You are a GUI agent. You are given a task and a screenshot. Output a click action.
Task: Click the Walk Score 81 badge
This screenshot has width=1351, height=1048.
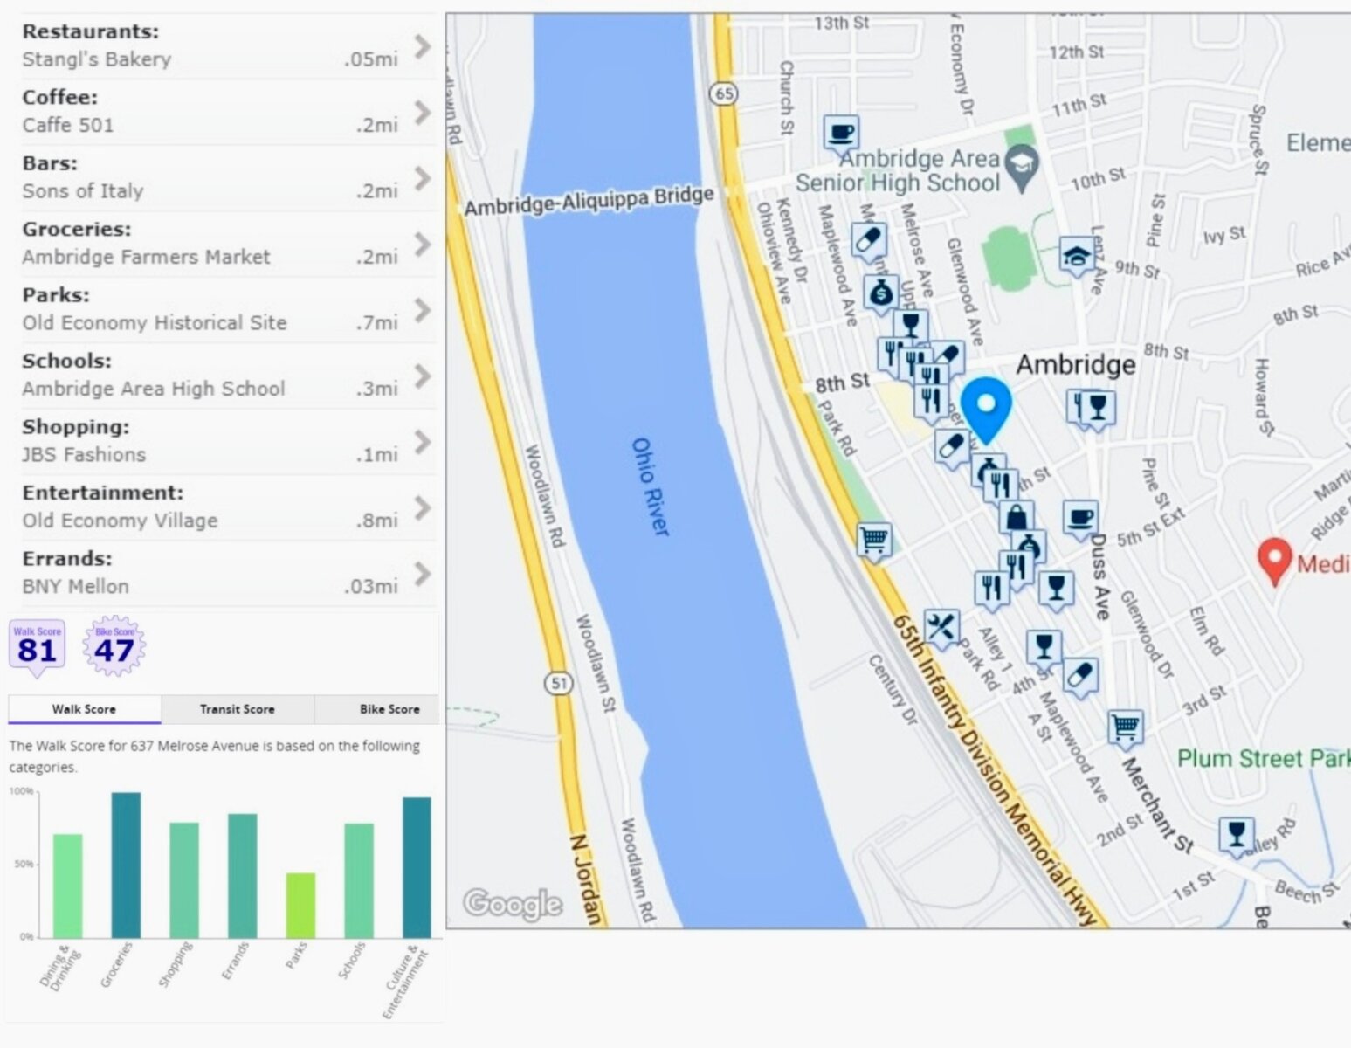(x=38, y=646)
